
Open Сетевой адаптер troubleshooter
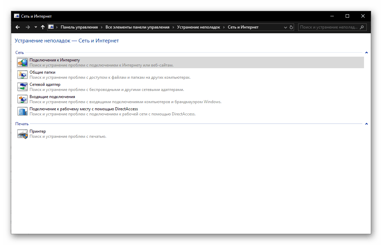click(x=45, y=84)
